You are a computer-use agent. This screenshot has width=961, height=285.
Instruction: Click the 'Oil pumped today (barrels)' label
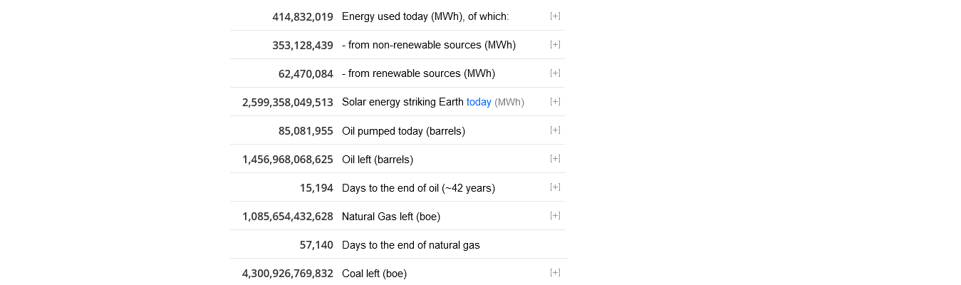(403, 131)
